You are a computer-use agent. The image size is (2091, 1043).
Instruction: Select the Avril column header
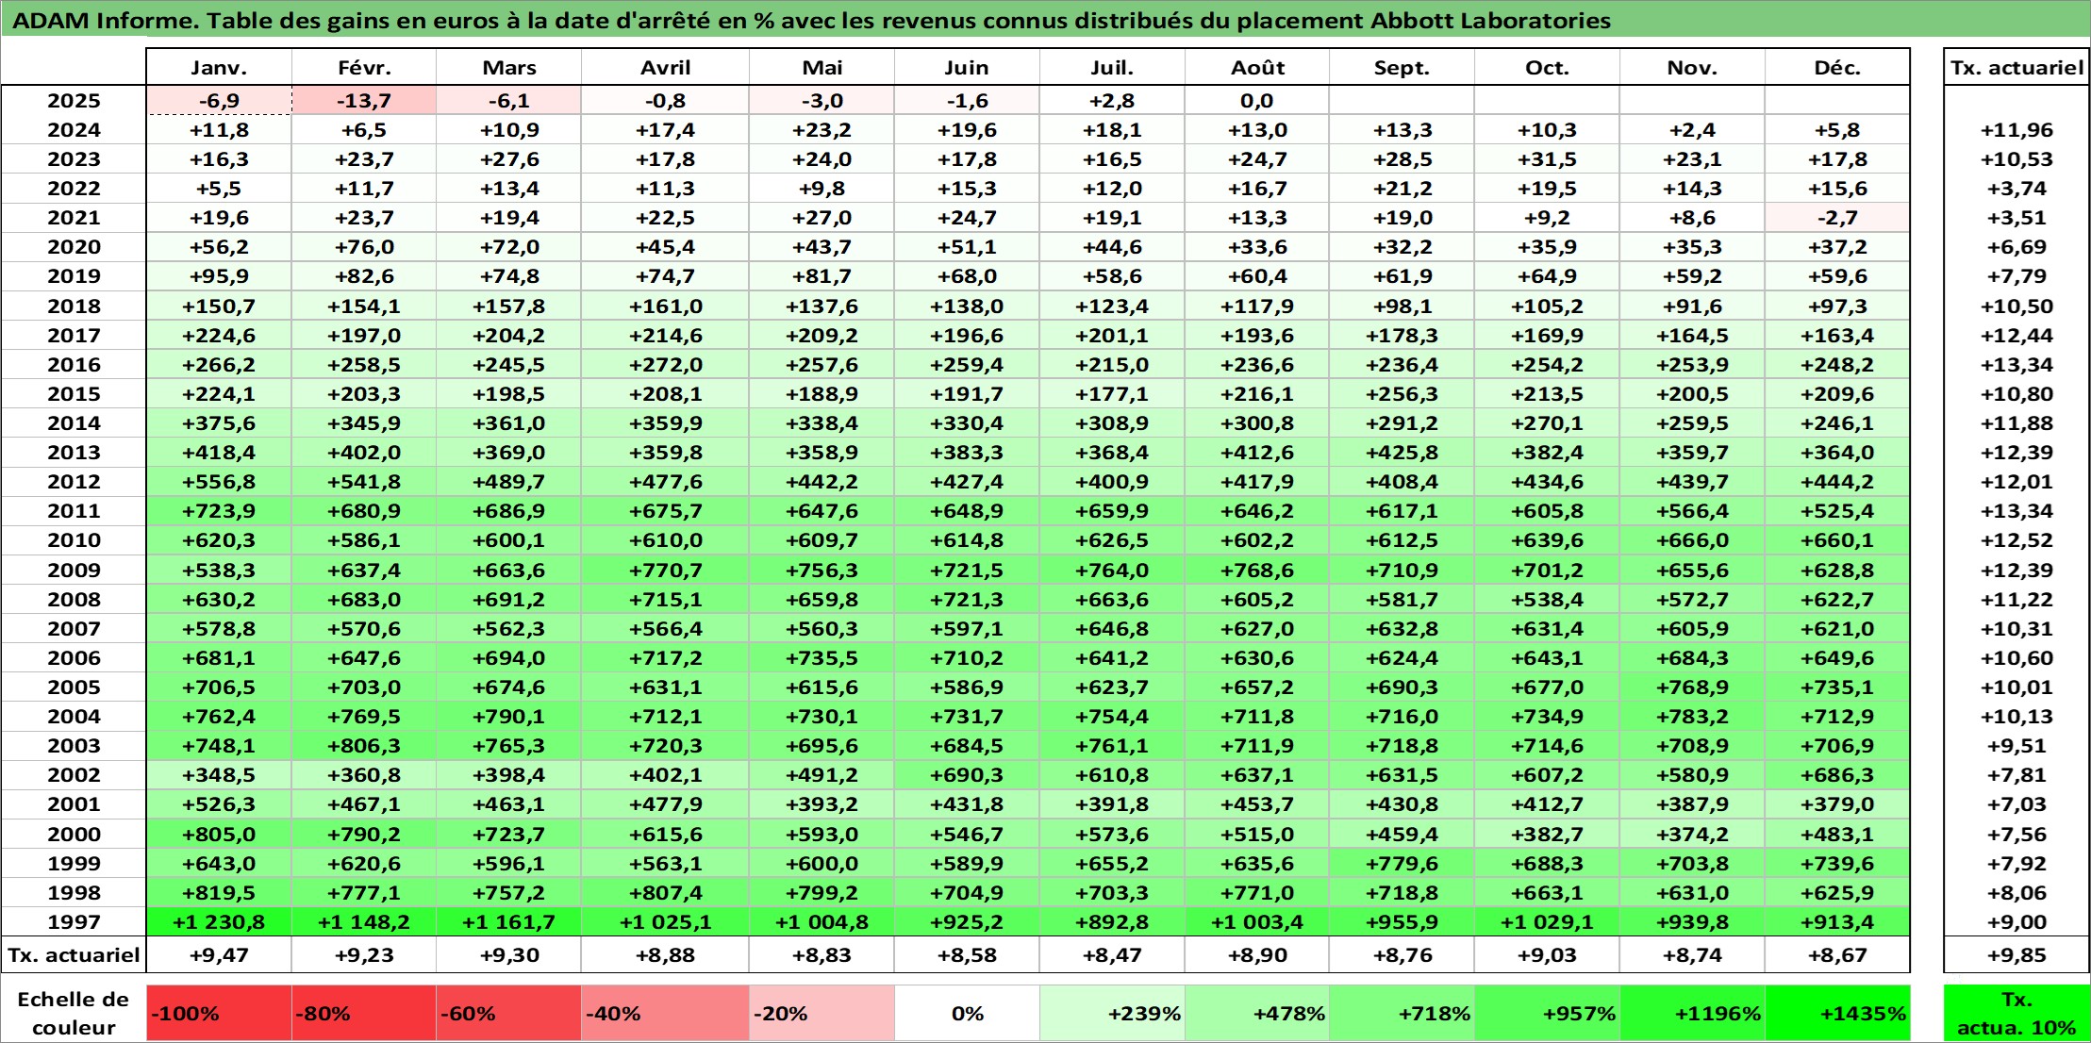tap(665, 67)
